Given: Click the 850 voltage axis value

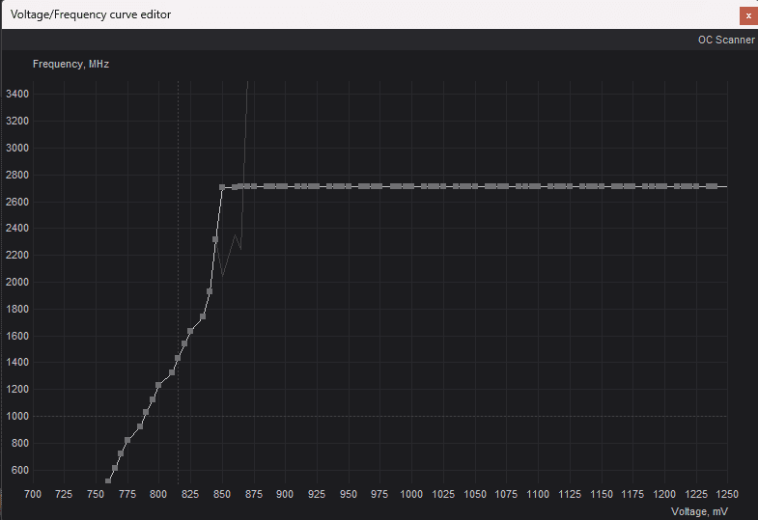Looking at the screenshot, I should [x=222, y=494].
